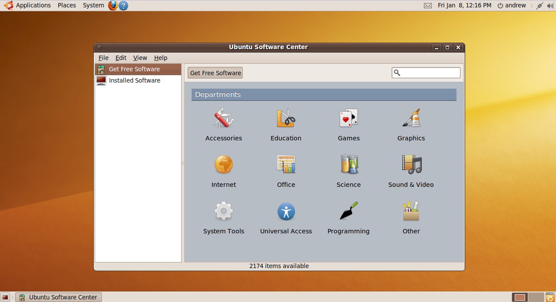Open the Accessories department
Screen dimensions: 556x302
[x=224, y=125]
